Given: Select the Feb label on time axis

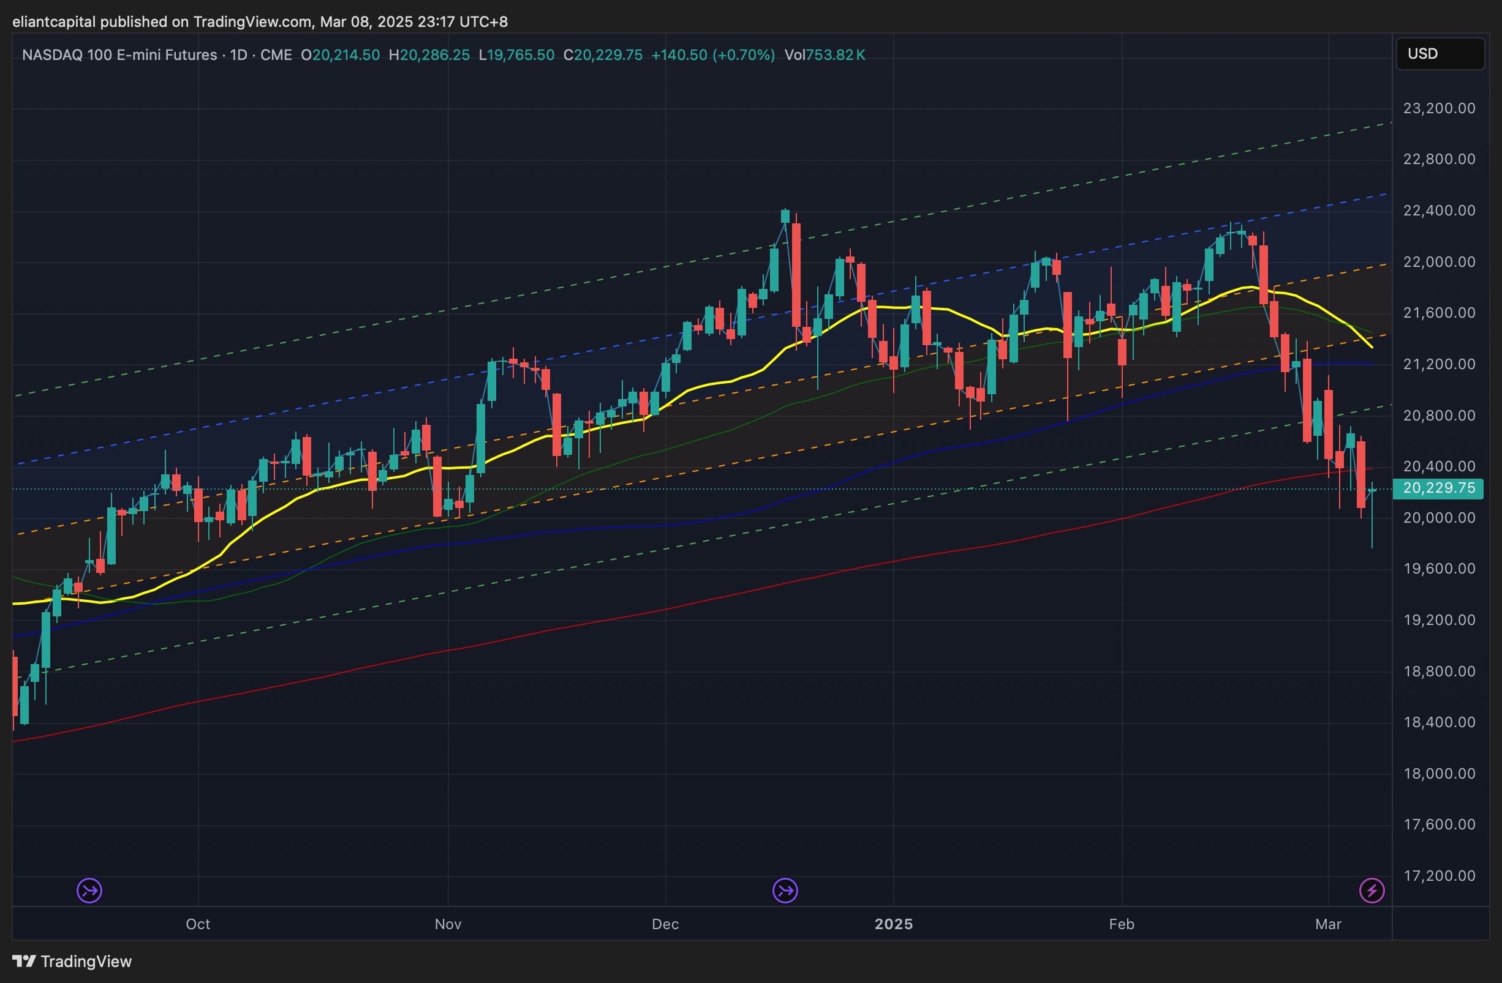Looking at the screenshot, I should coord(1122,924).
